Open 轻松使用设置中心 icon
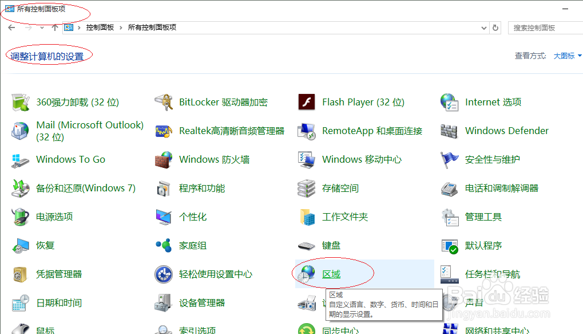 coord(164,274)
